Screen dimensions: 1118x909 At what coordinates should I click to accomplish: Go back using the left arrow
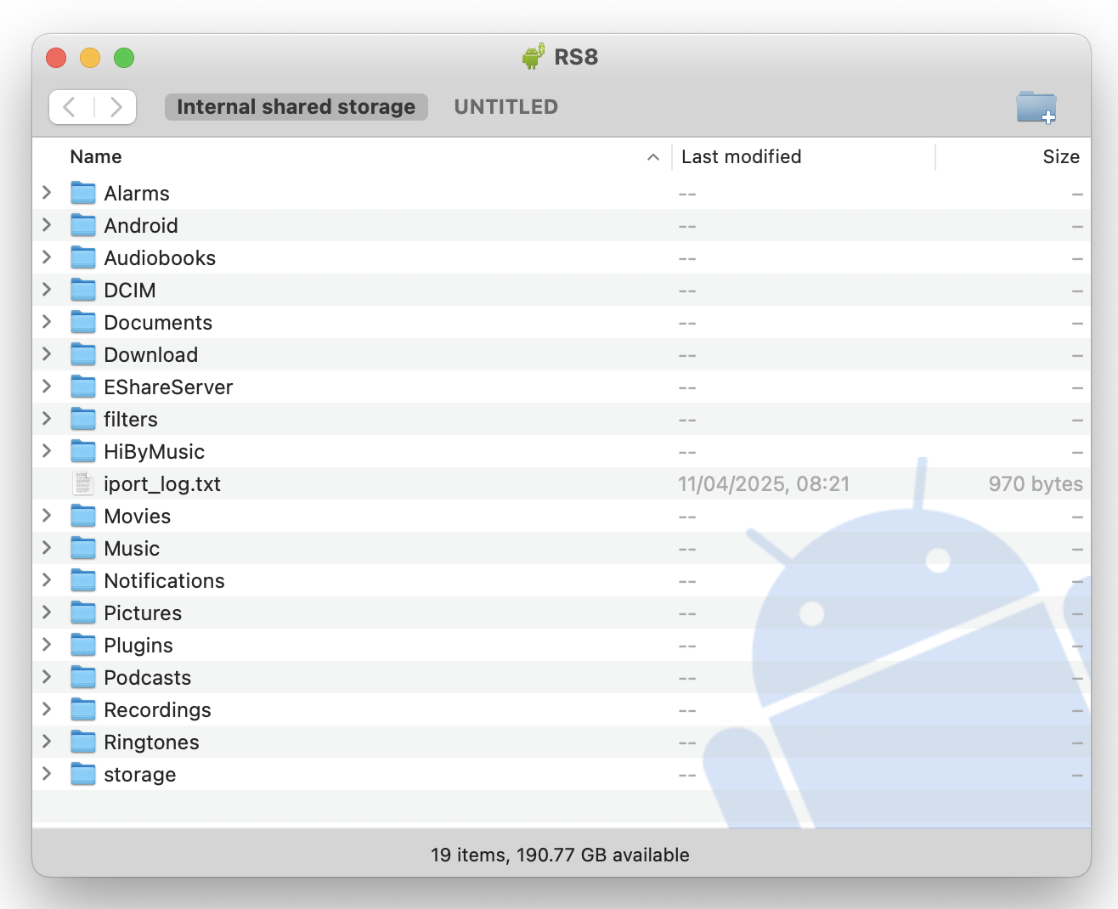point(71,107)
